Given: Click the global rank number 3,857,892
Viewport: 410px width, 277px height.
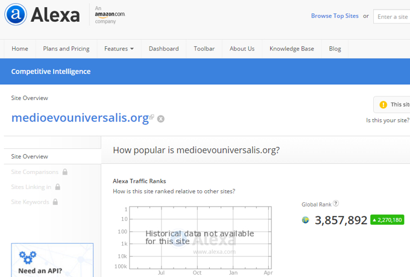Looking at the screenshot, I should tap(341, 220).
